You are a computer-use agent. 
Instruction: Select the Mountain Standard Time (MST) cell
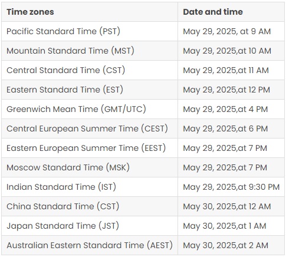(90, 51)
